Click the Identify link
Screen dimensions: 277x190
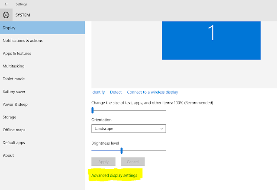click(98, 92)
